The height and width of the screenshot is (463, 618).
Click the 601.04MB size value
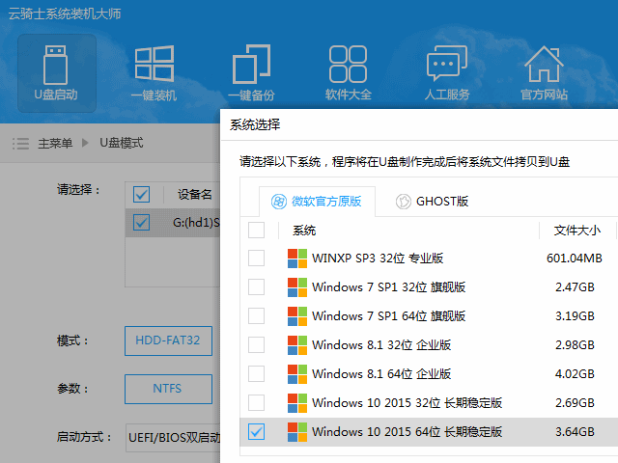tap(575, 259)
